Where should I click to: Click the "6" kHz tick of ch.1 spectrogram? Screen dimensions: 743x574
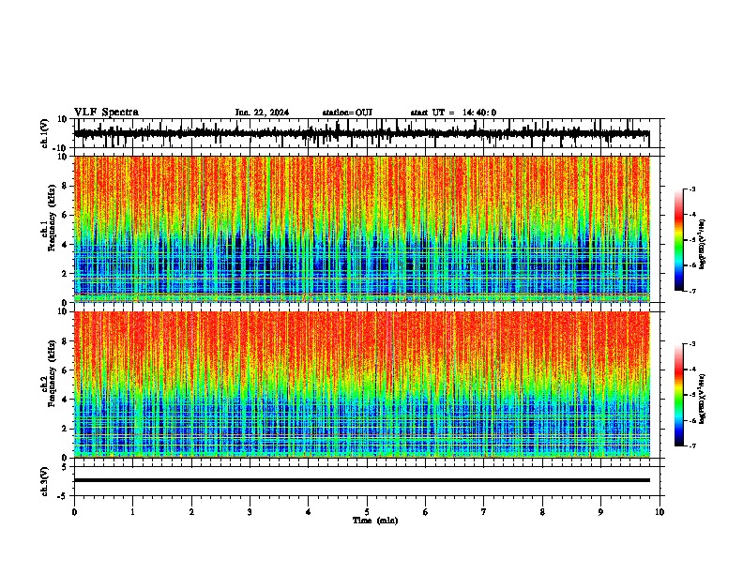point(66,215)
